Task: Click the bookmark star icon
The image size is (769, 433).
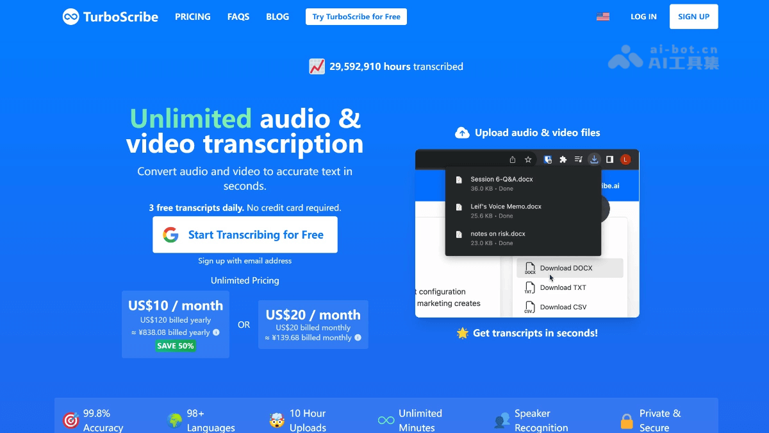Action: (x=527, y=159)
